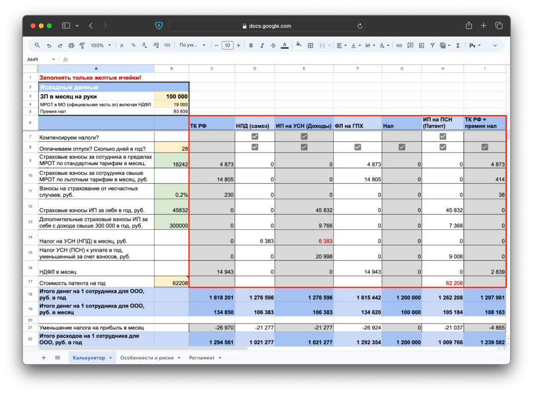The height and width of the screenshot is (394, 533).
Task: Open the Регламент sheet tab
Action: pyautogui.click(x=202, y=358)
